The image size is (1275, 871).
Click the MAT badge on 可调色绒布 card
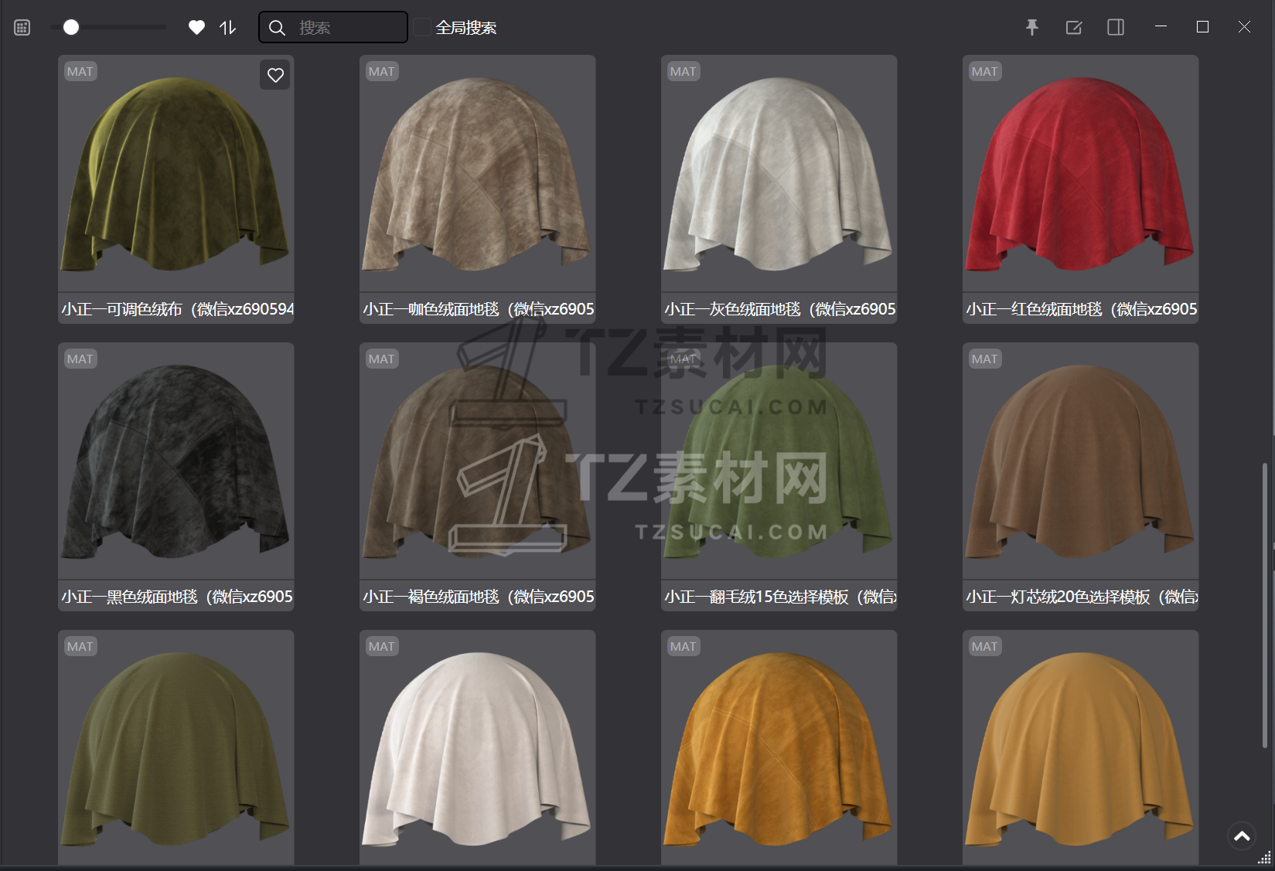[80, 72]
